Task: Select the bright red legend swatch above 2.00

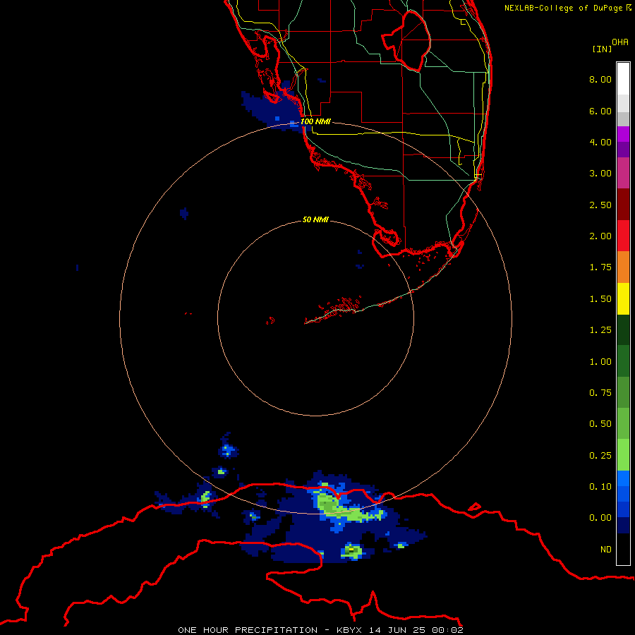Action: 623,236
